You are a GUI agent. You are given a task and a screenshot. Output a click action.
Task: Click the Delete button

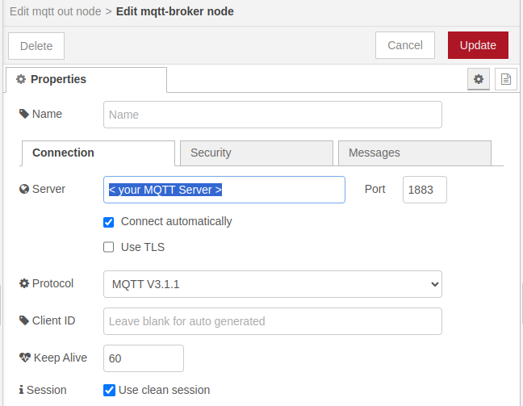36,46
